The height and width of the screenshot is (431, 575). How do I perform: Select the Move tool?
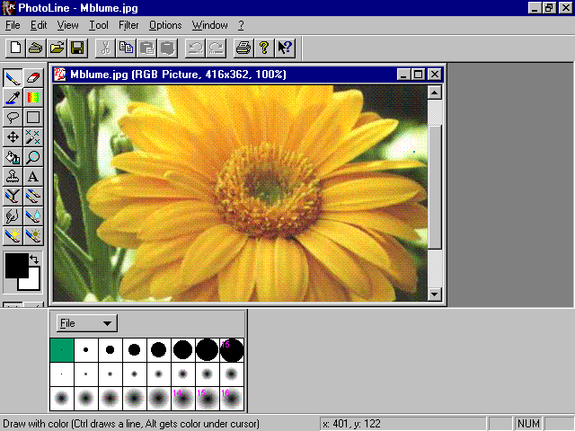pyautogui.click(x=13, y=136)
